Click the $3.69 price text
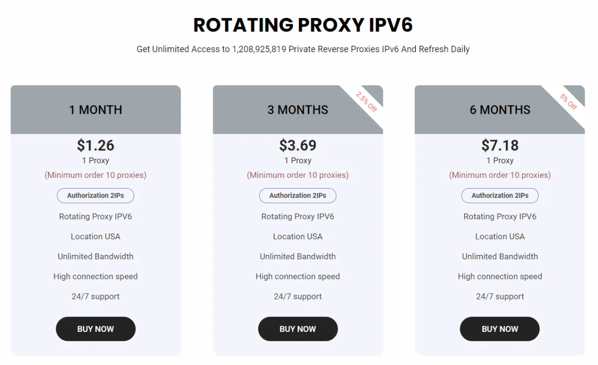Image resolution: width=598 pixels, height=365 pixels. [x=297, y=145]
